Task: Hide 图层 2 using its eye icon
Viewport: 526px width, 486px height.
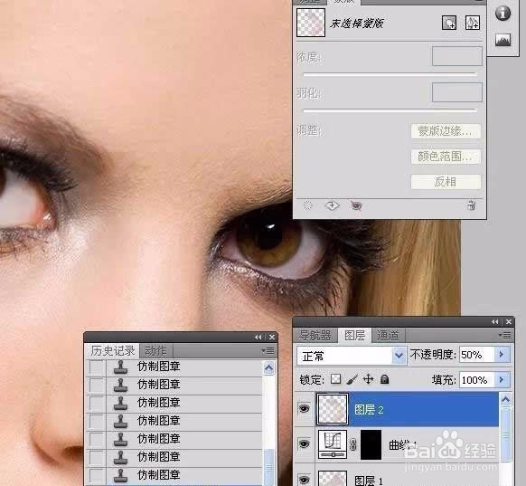Action: pyautogui.click(x=304, y=409)
